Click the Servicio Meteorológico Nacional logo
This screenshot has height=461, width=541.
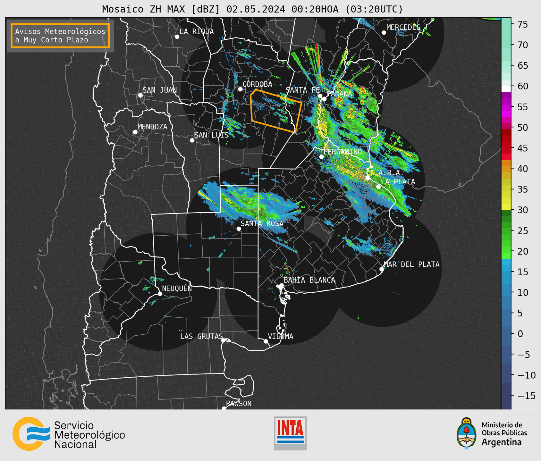click(x=69, y=434)
